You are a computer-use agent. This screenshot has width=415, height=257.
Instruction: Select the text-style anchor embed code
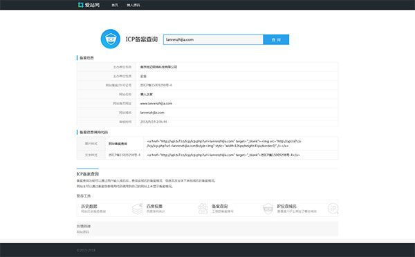(x=223, y=155)
